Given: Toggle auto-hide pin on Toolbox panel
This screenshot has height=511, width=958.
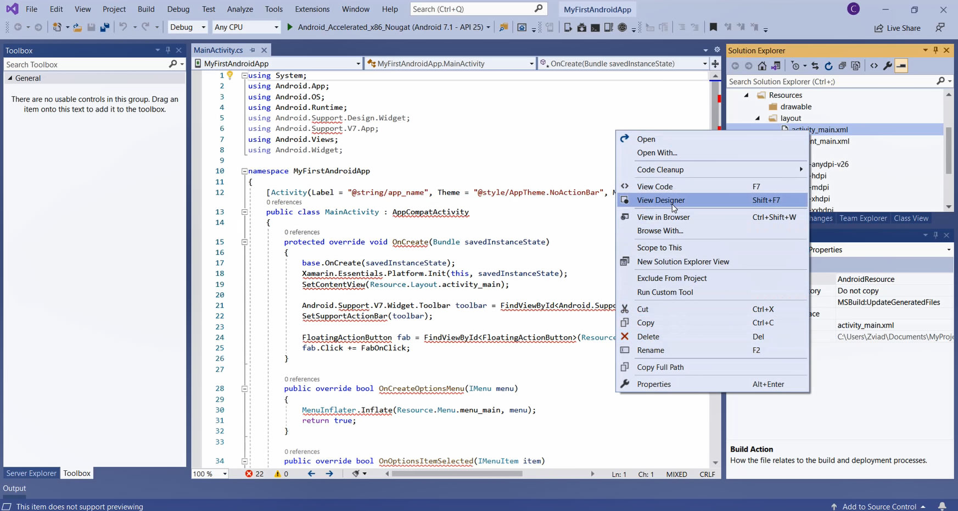Looking at the screenshot, I should pyautogui.click(x=168, y=50).
